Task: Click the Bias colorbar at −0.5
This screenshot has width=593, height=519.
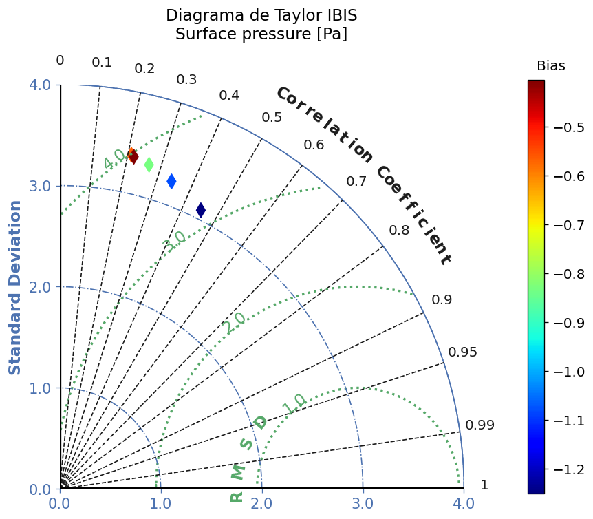Action: tap(537, 127)
